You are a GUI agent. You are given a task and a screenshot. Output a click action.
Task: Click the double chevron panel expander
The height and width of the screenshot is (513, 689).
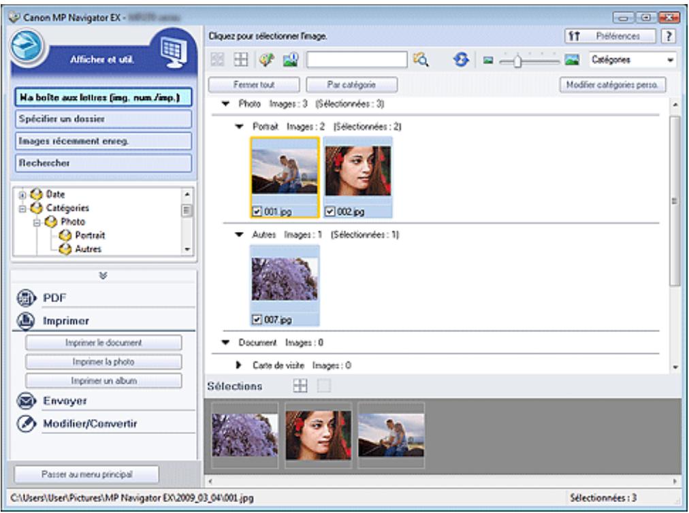(103, 276)
